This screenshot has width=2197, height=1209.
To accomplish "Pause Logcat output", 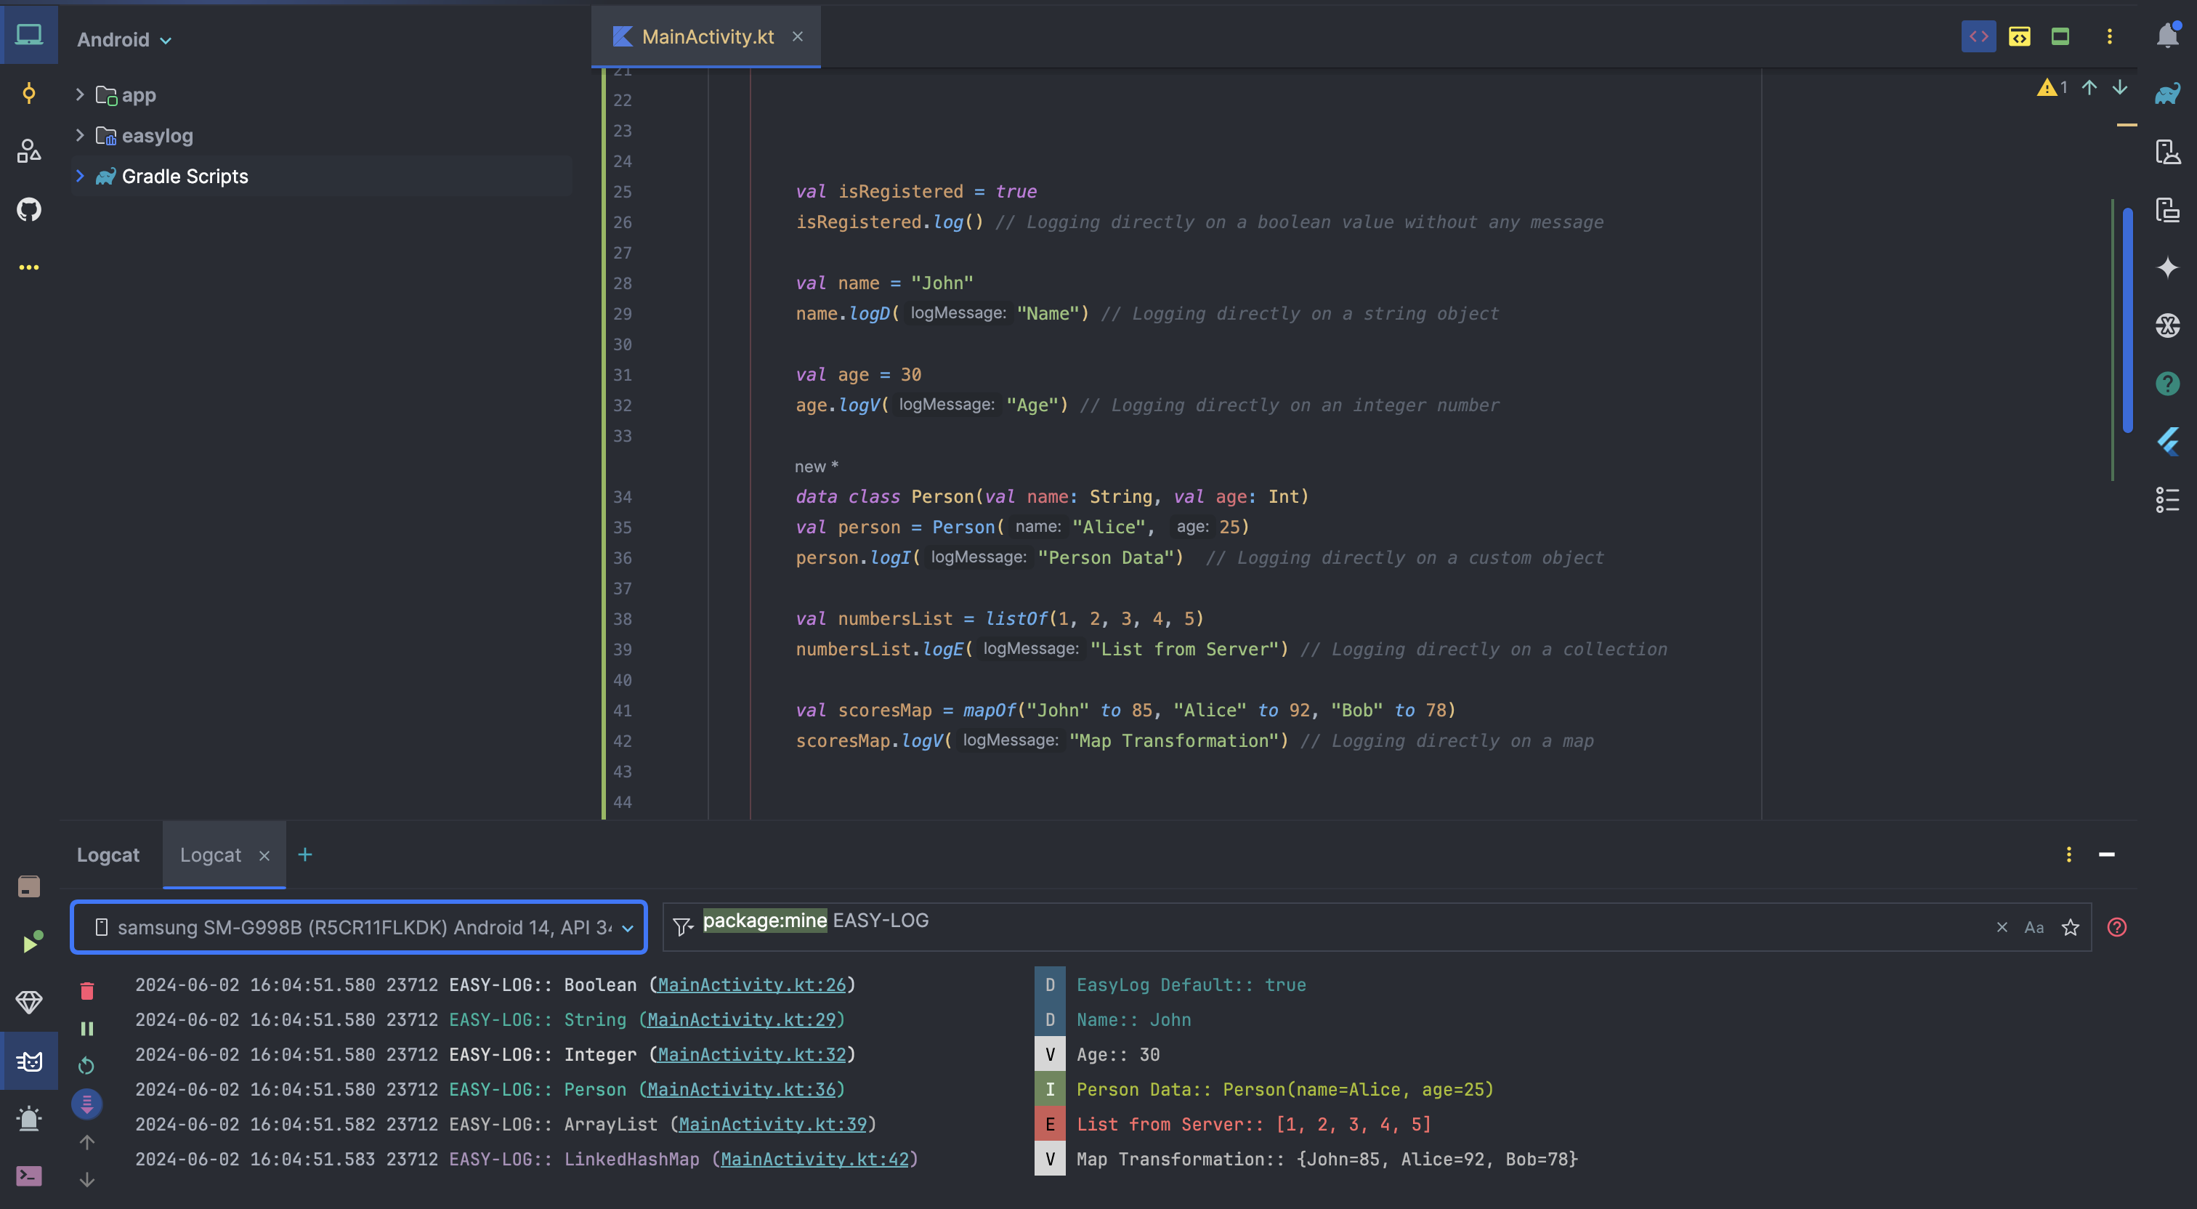I will (86, 1027).
